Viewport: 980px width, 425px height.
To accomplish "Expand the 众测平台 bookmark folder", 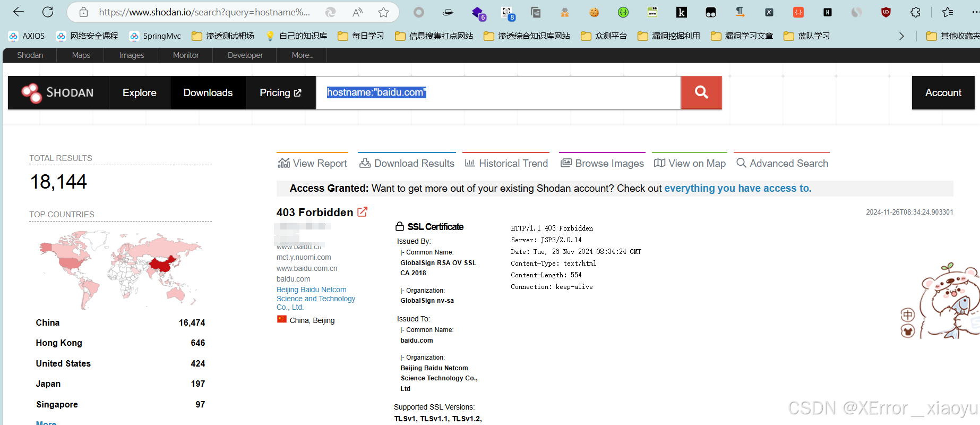I will (604, 36).
